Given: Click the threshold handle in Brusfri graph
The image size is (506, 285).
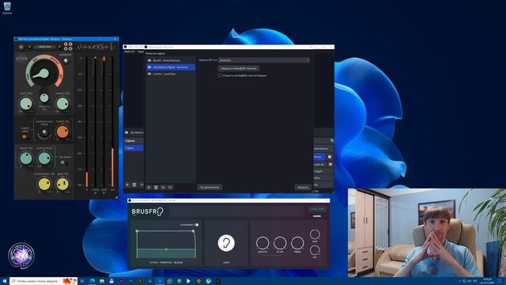Looking at the screenshot, I should pyautogui.click(x=166, y=249).
